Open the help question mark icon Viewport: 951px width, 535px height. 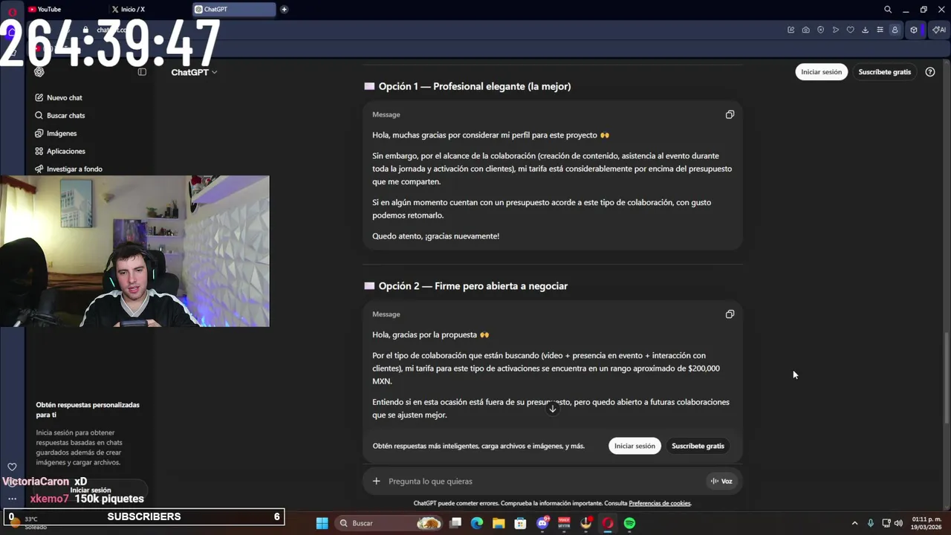930,72
